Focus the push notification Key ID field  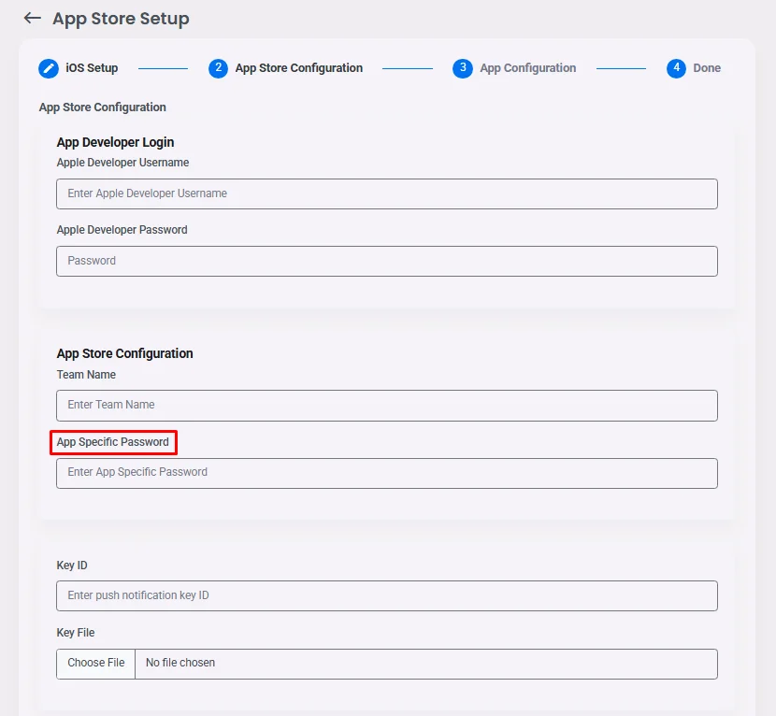(386, 595)
